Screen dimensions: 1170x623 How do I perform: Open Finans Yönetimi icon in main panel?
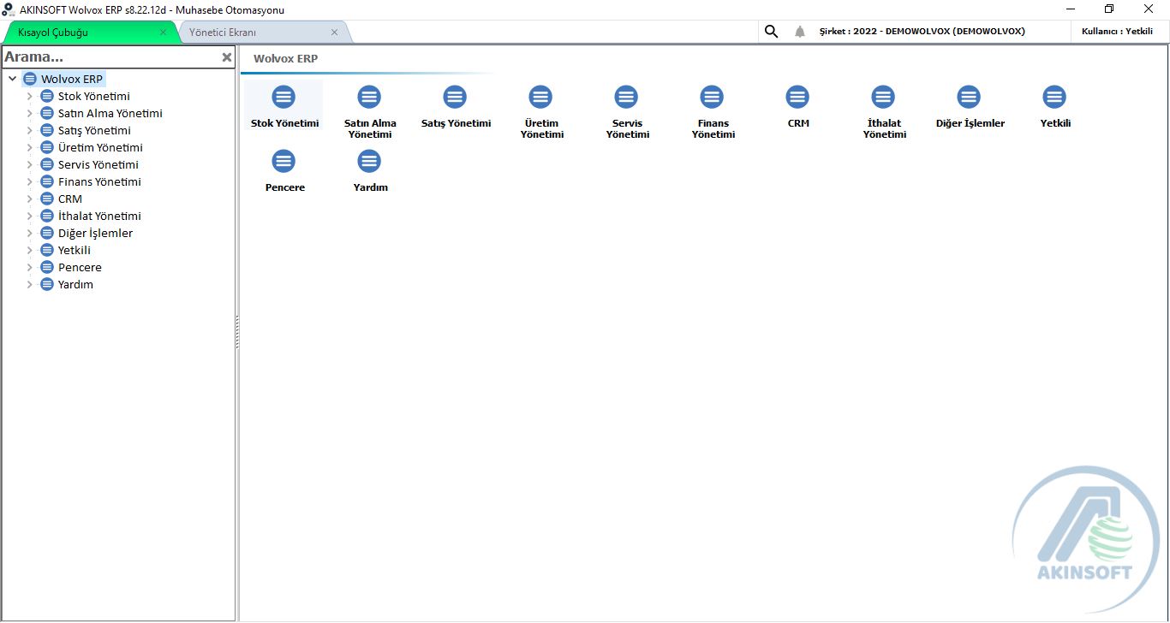tap(712, 97)
